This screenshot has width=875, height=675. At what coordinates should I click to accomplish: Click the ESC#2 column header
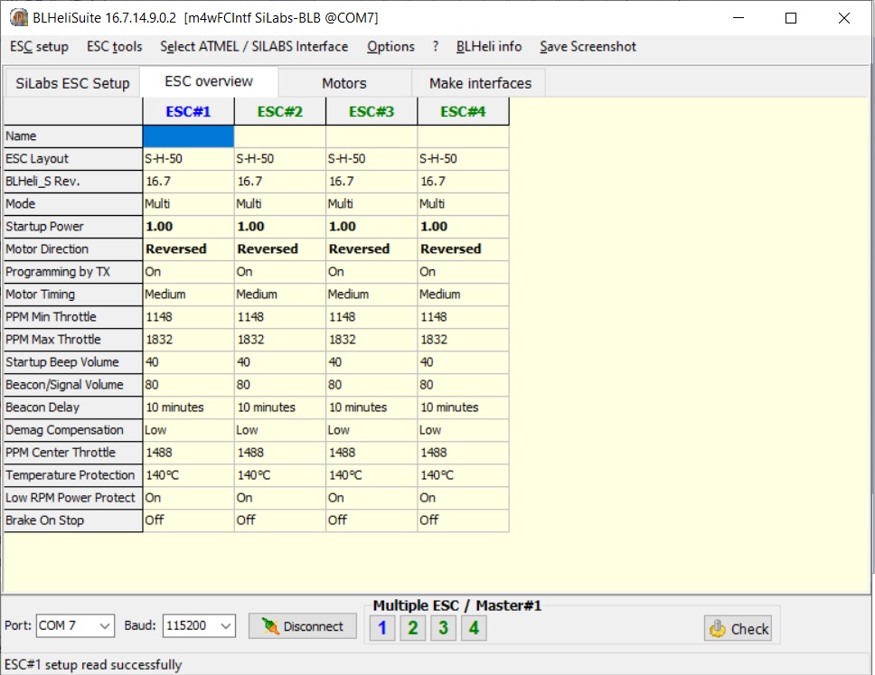(280, 111)
